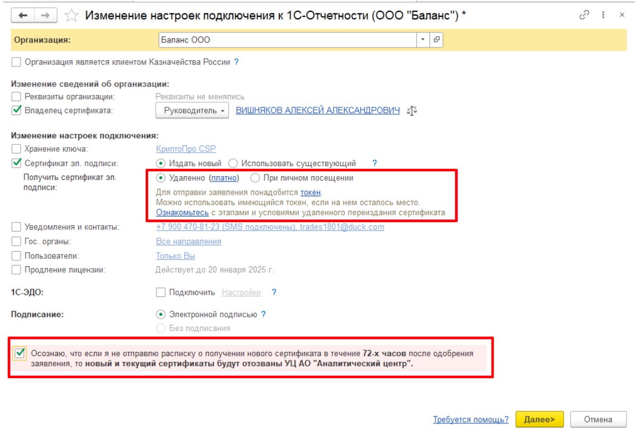Enable the Пользователи checkbox
Image resolution: width=635 pixels, height=434 pixels.
pos(16,256)
